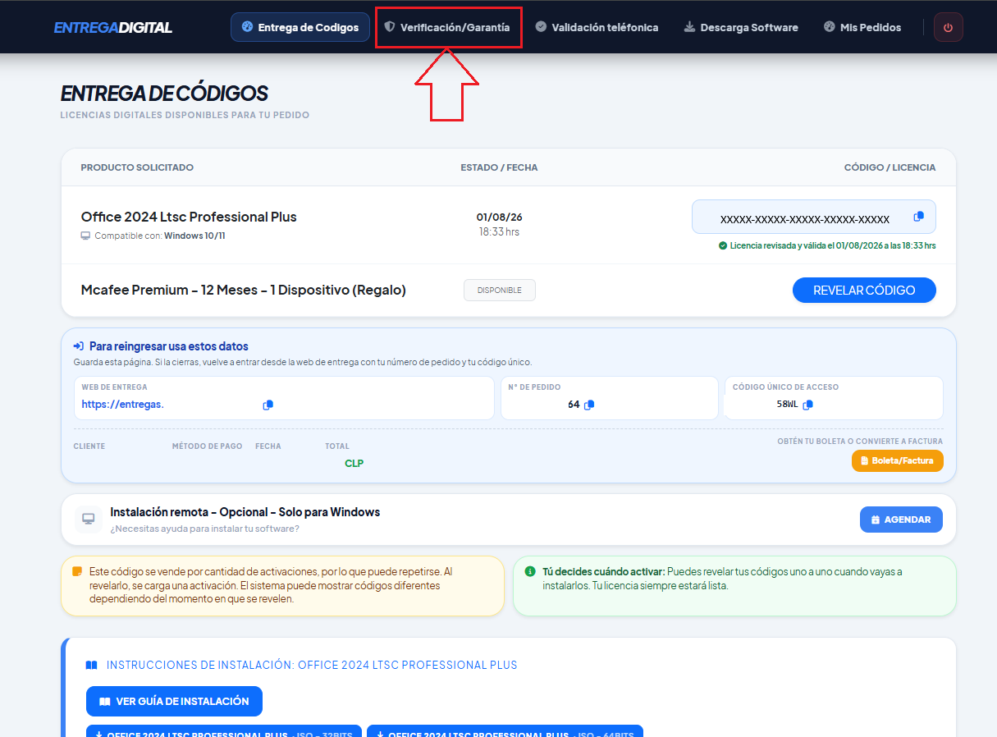The width and height of the screenshot is (997, 737).
Task: Select the Mcafee Premium 12 Meses text
Action: tap(244, 290)
